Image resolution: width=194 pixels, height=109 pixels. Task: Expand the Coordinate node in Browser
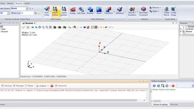coord(181,29)
